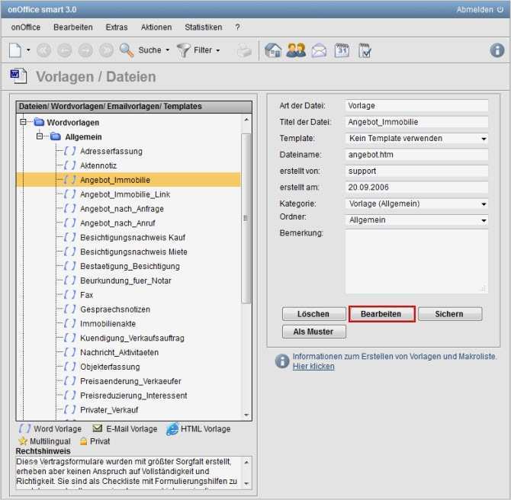Select the Fax template

(86, 295)
